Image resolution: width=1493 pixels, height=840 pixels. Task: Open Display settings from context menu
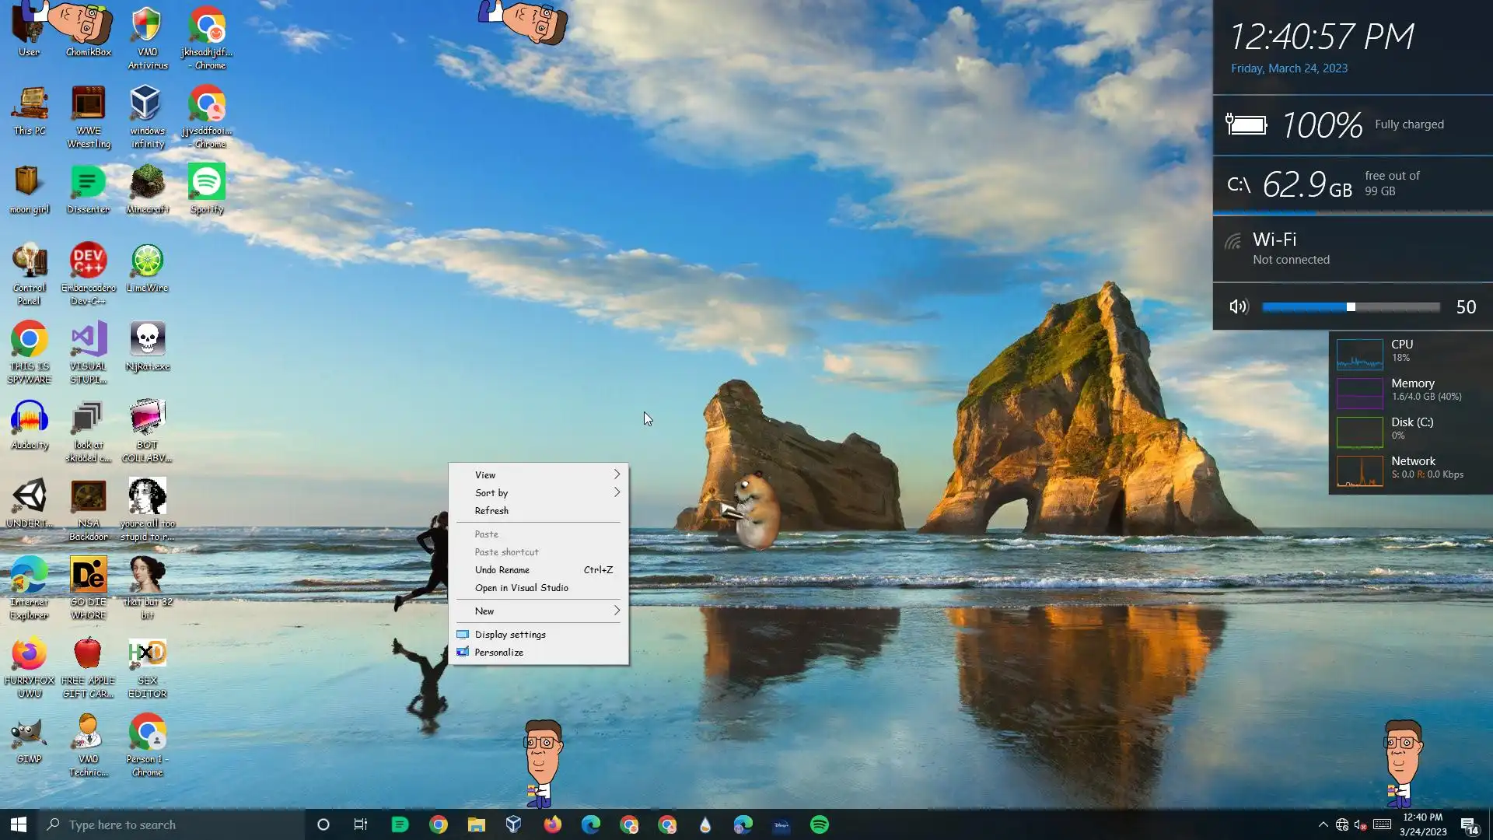tap(510, 634)
